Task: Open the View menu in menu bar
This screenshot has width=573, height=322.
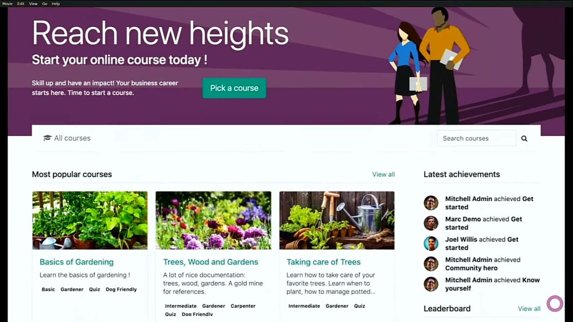Action: pos(33,4)
